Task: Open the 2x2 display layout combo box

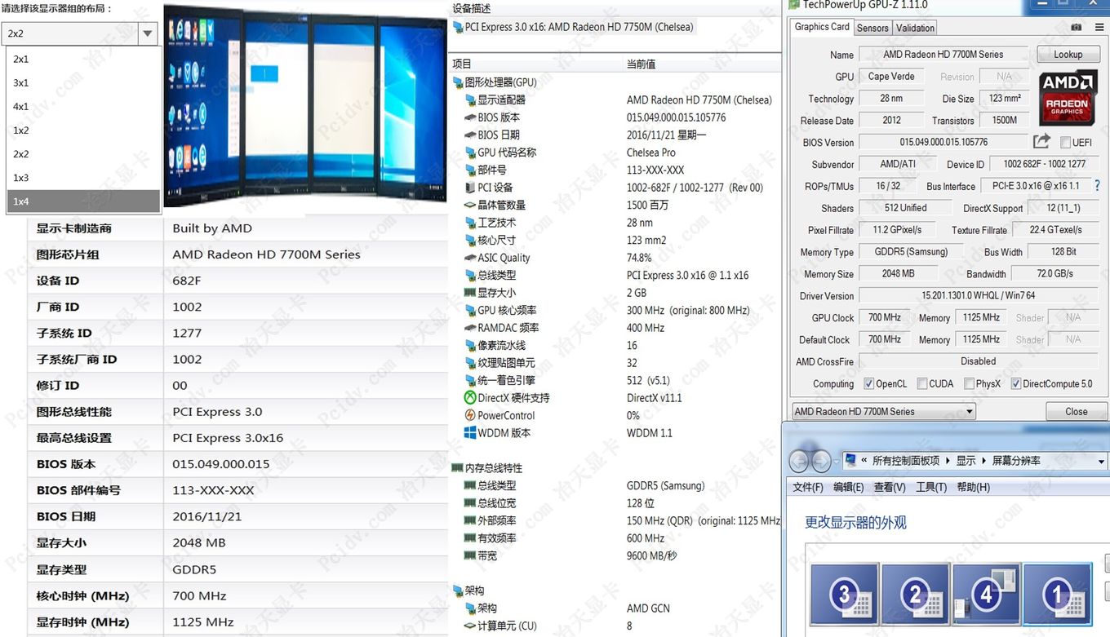Action: tap(79, 33)
